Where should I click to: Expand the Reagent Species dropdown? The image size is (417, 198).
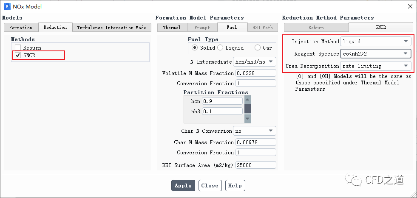pos(375,54)
